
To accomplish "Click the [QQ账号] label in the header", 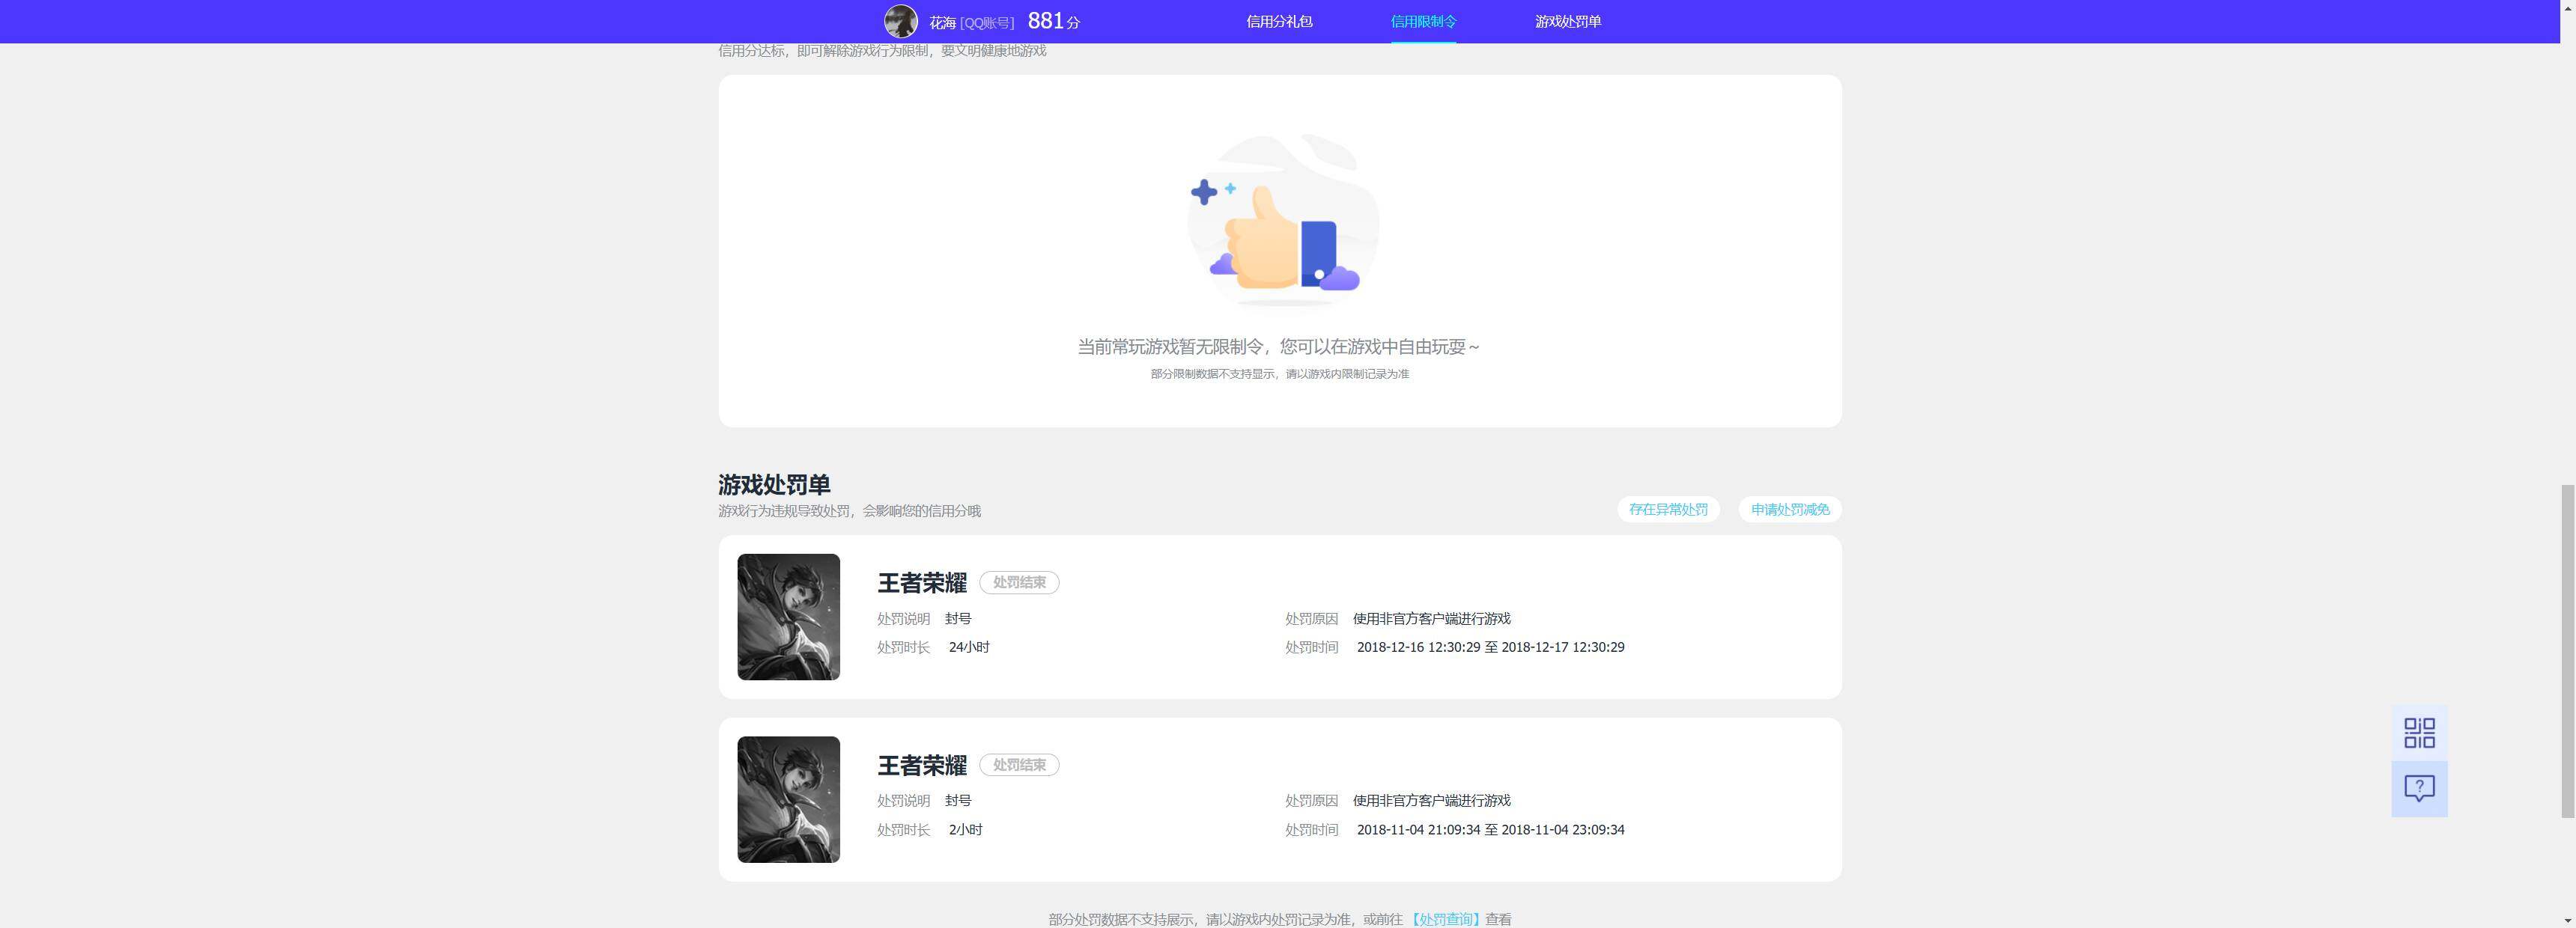I will click(987, 22).
